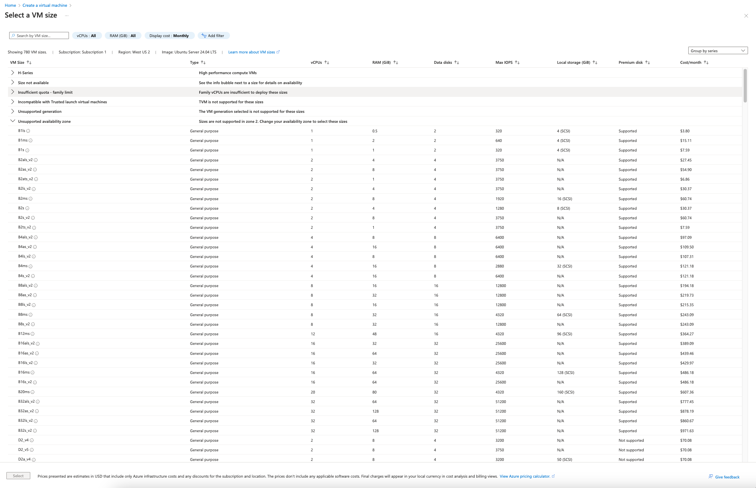756x488 pixels.
Task: Select the B16as_v2 VM size row
Action: coord(375,353)
